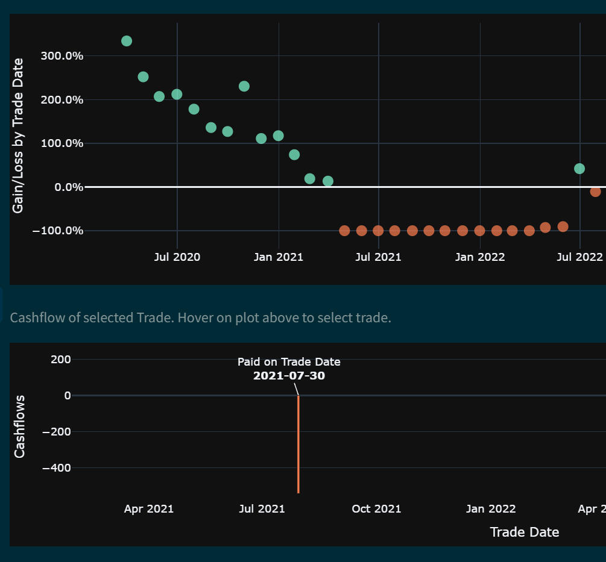Click the last green dot before red dots begin
The width and height of the screenshot is (606, 562).
328,181
